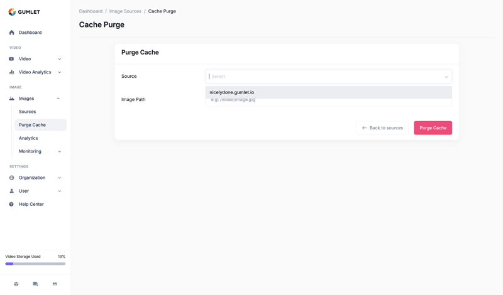
Task: Click the Video Storage Used progress bar
Action: coord(35,264)
